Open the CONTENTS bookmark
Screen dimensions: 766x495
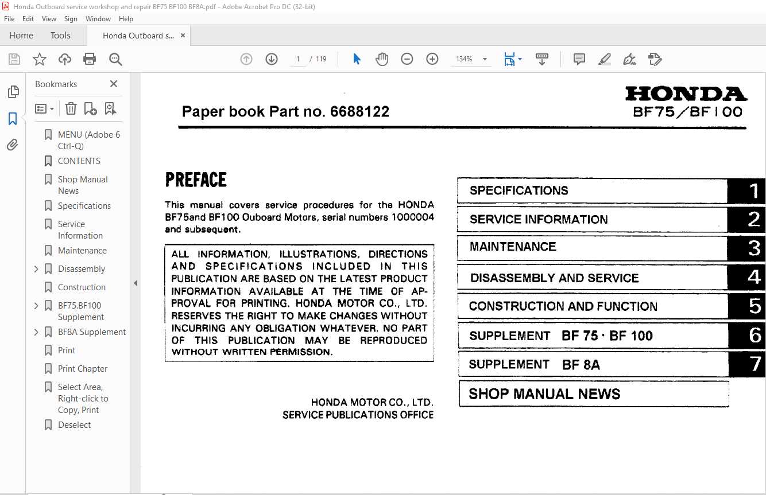(x=79, y=161)
